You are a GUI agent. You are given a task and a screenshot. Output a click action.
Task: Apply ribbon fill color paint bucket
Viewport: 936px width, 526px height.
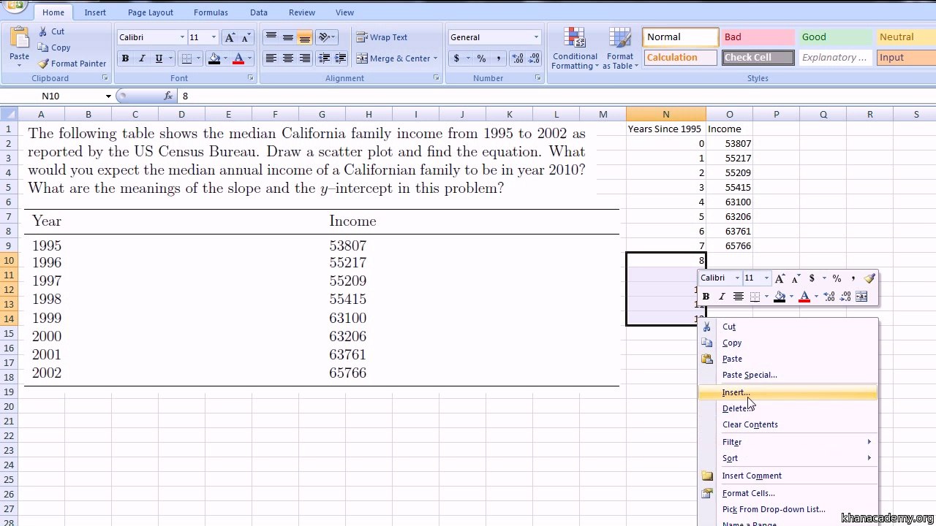(214, 58)
